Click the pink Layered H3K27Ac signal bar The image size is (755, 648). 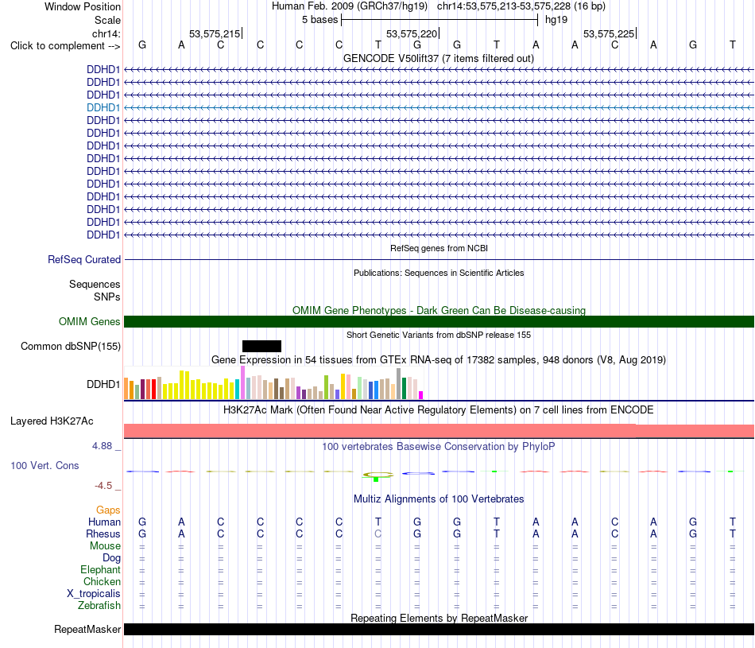point(439,431)
